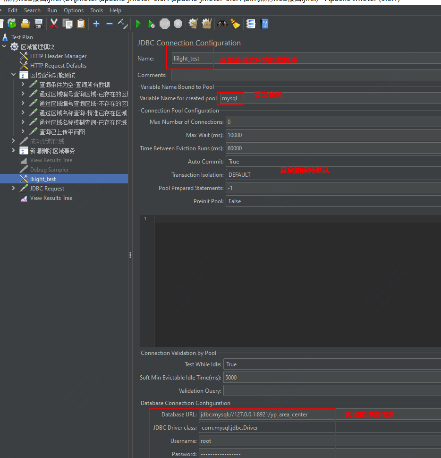The height and width of the screenshot is (458, 441).
Task: Click the Name field containing llight_test
Action: 306,59
